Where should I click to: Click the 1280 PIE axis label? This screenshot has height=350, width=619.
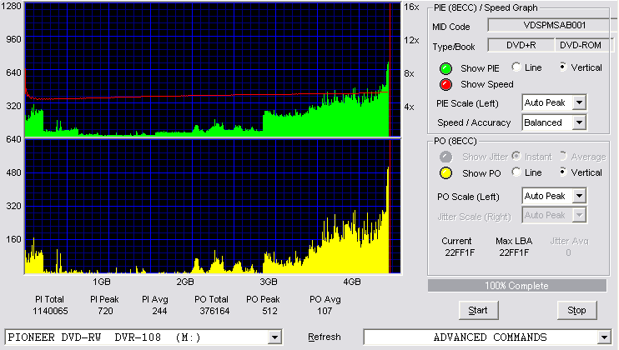click(12, 6)
